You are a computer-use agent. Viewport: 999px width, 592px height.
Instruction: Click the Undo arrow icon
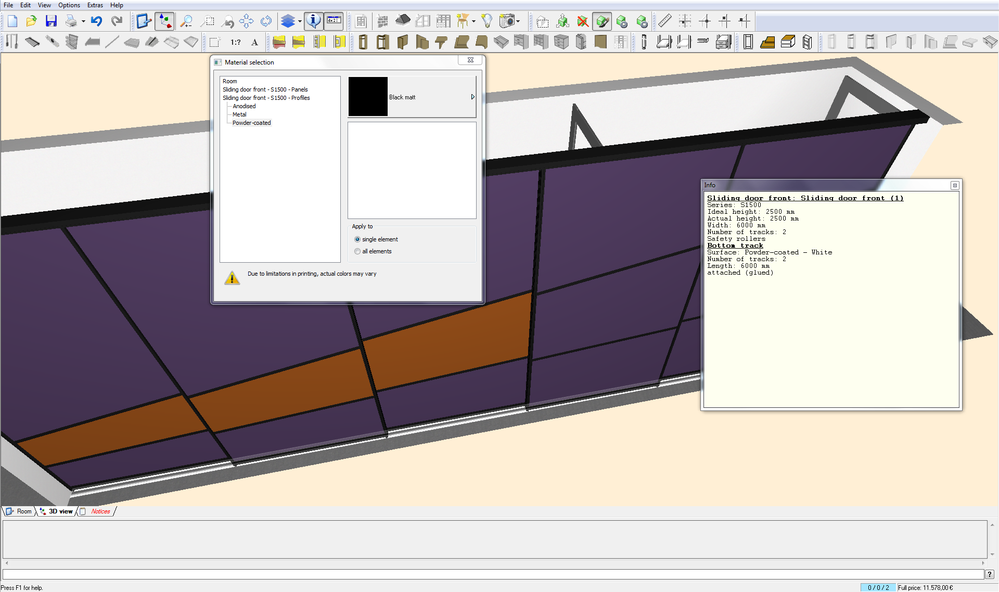pyautogui.click(x=96, y=21)
